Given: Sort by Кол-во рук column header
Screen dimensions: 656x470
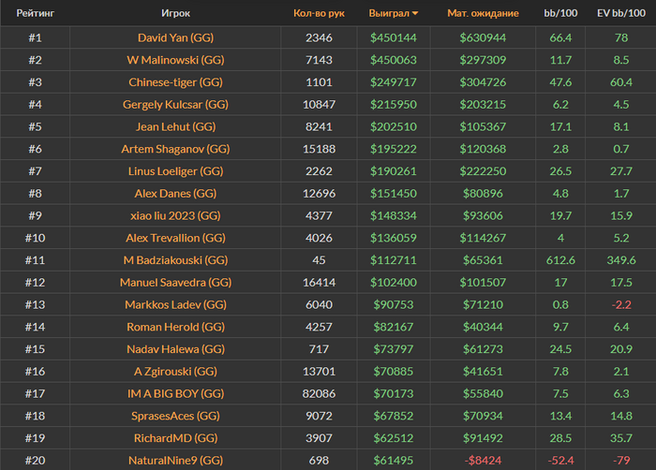Looking at the screenshot, I should (319, 14).
